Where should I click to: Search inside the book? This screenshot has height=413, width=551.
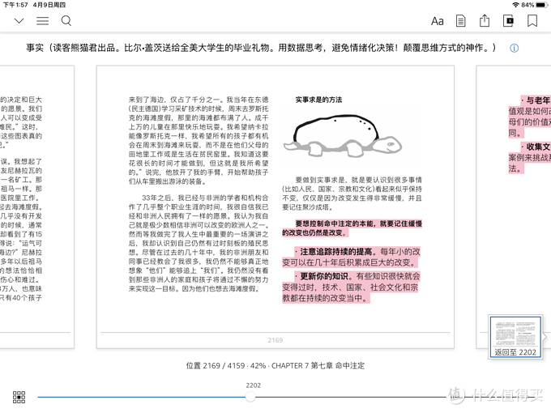pos(66,21)
